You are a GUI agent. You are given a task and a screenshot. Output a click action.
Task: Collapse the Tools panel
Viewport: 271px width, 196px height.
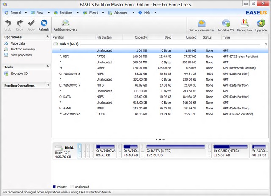pos(47,67)
